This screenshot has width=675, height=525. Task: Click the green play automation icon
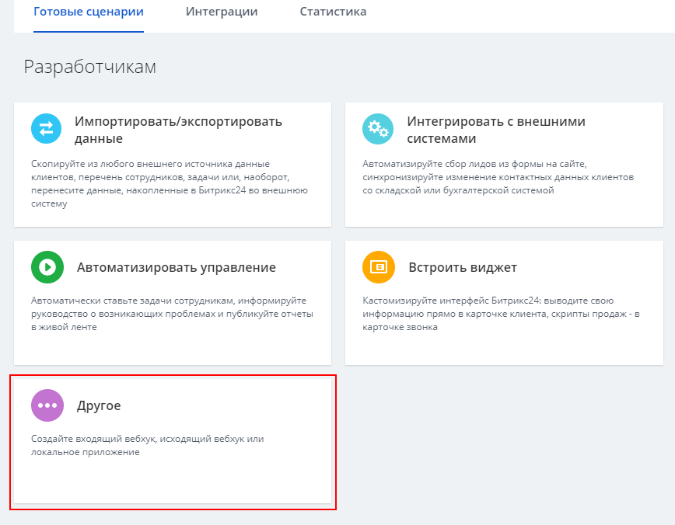point(47,267)
